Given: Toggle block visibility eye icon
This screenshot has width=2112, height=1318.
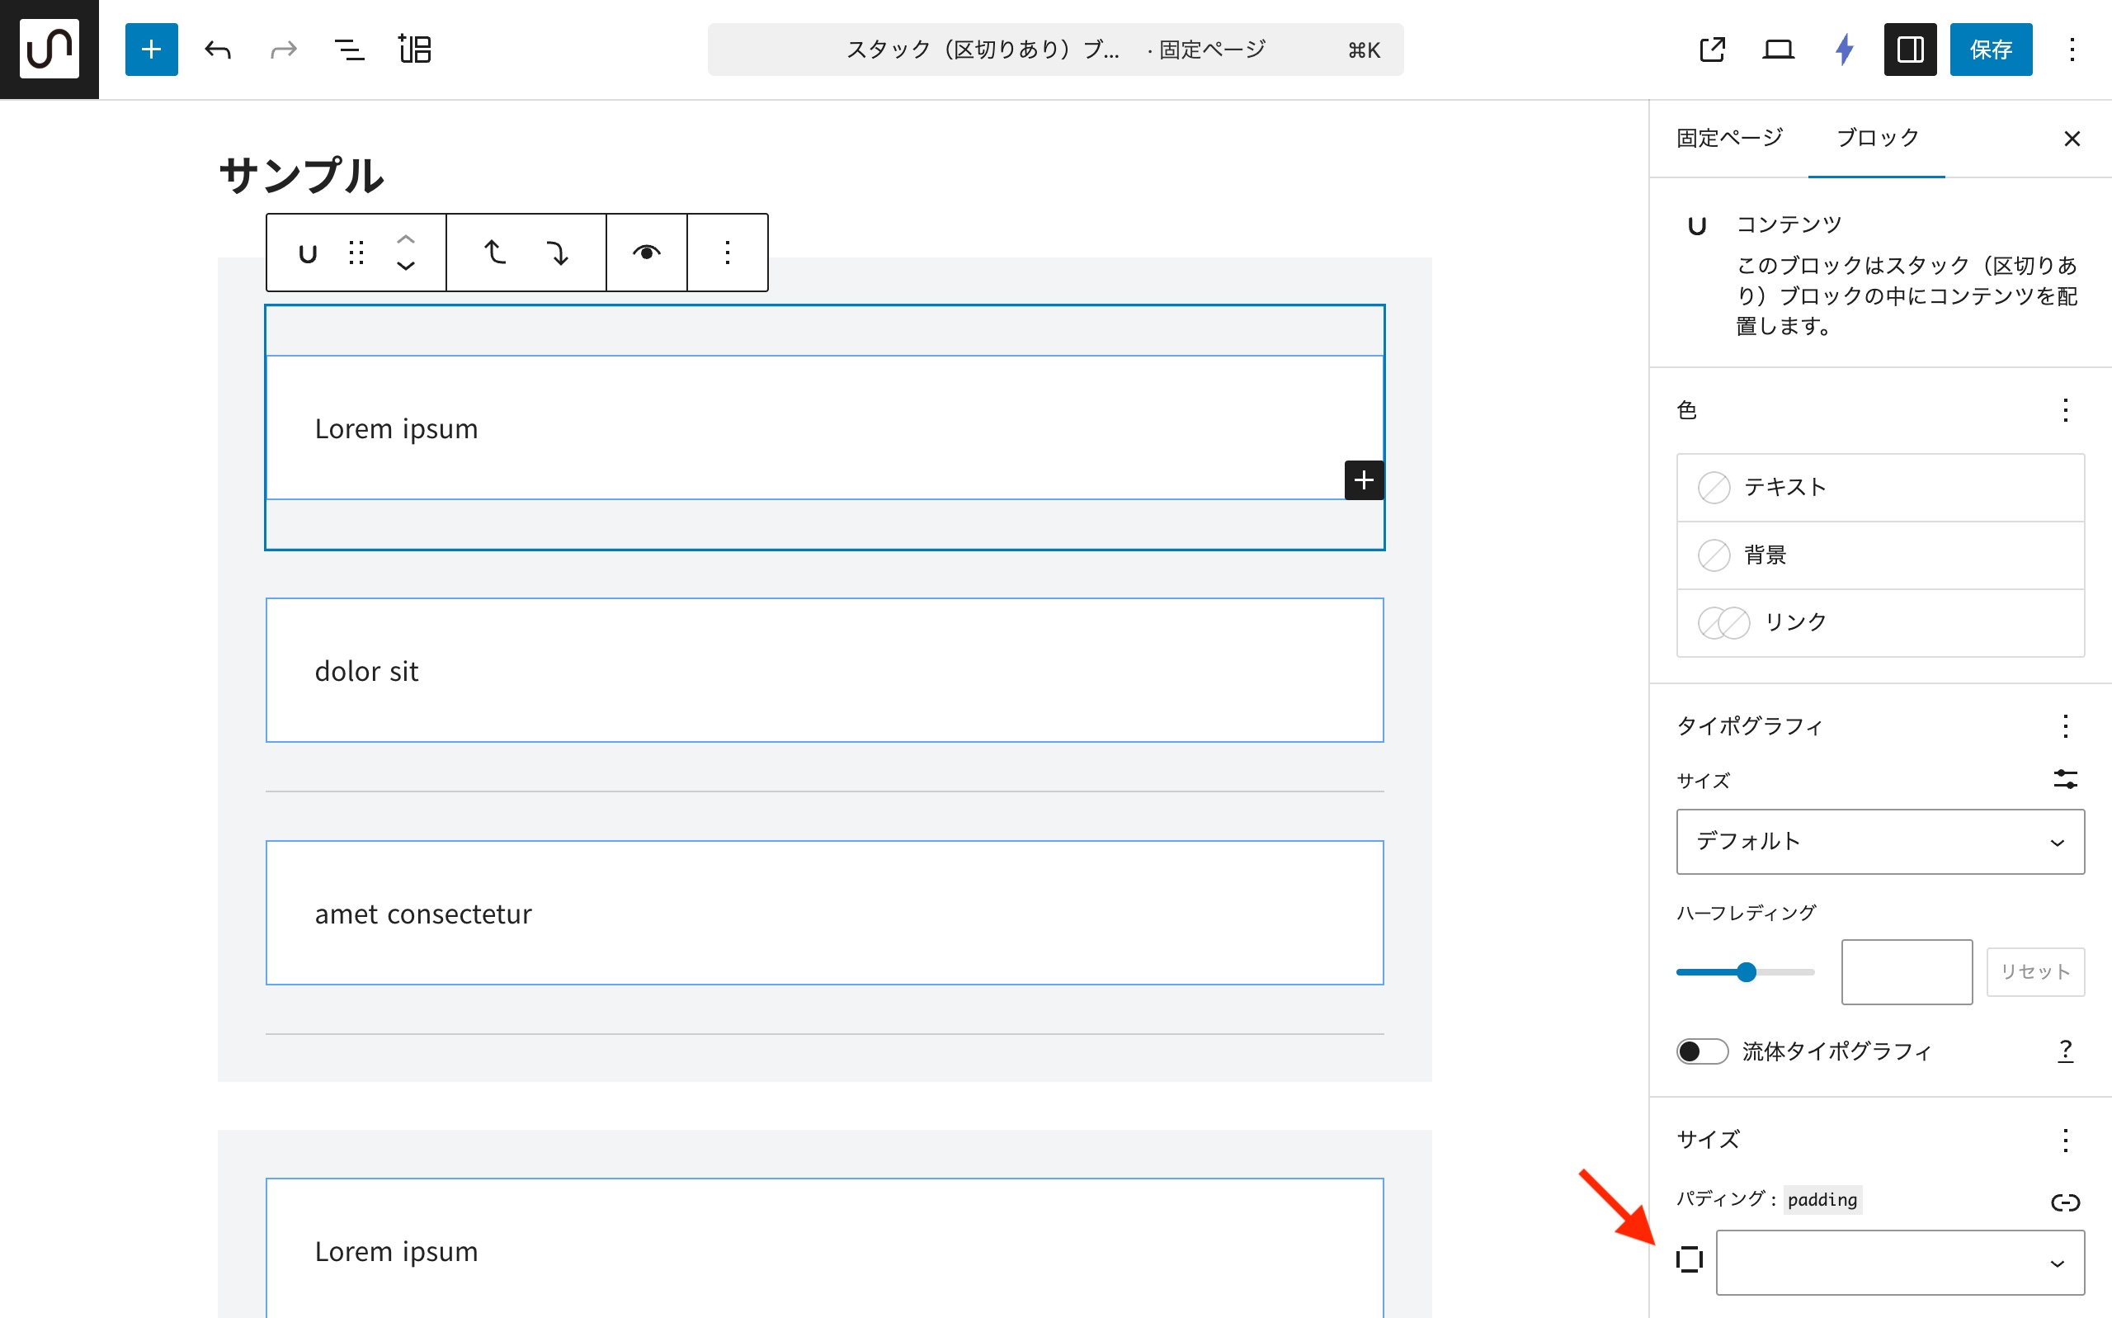Looking at the screenshot, I should pos(646,253).
